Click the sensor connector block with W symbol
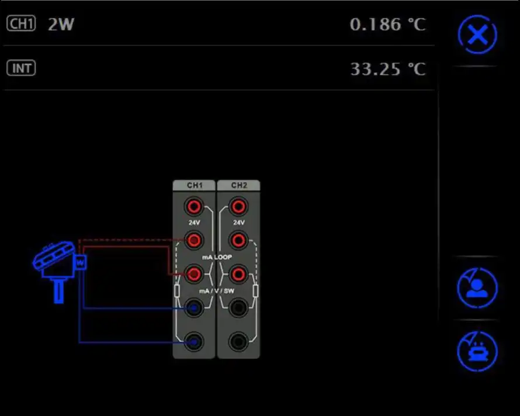 click(x=81, y=263)
